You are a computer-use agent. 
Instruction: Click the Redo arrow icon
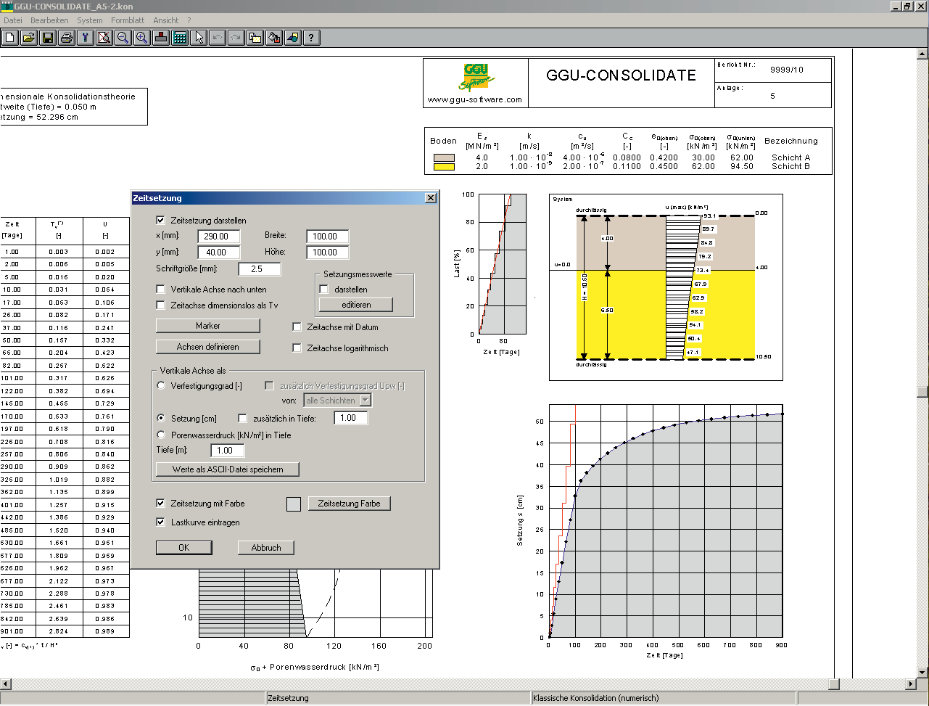coord(236,38)
